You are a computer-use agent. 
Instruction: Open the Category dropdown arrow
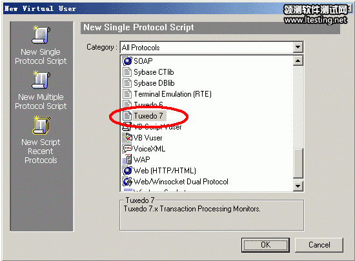[x=298, y=48]
